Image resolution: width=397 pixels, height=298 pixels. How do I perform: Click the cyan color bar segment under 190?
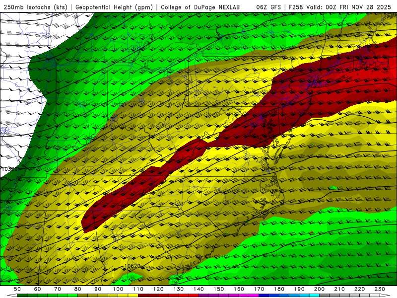click(304, 296)
